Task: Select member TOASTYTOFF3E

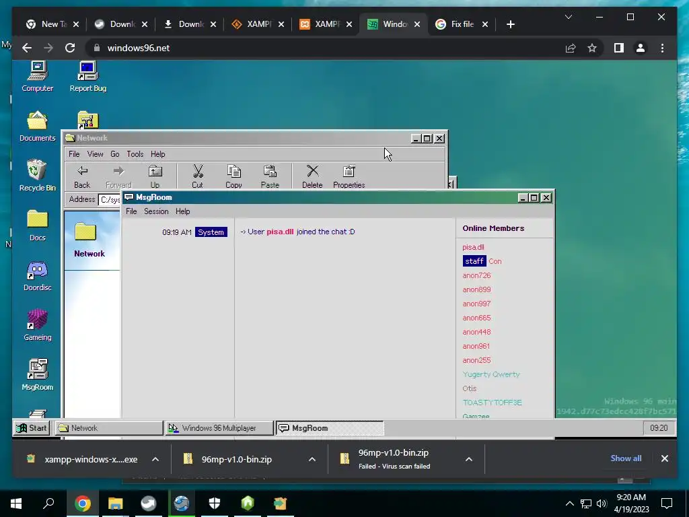Action: tap(492, 403)
